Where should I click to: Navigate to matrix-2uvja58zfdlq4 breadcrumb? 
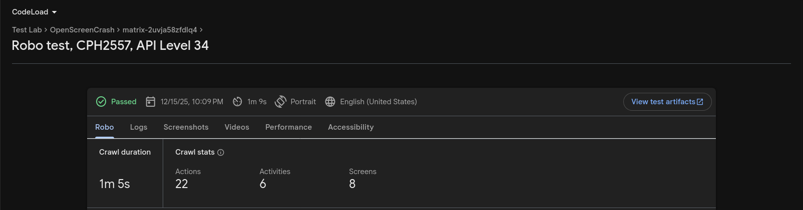point(160,30)
